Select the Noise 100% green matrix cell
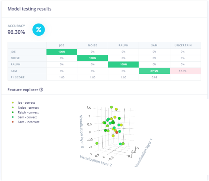209x181 pixels. pyautogui.click(x=92, y=58)
